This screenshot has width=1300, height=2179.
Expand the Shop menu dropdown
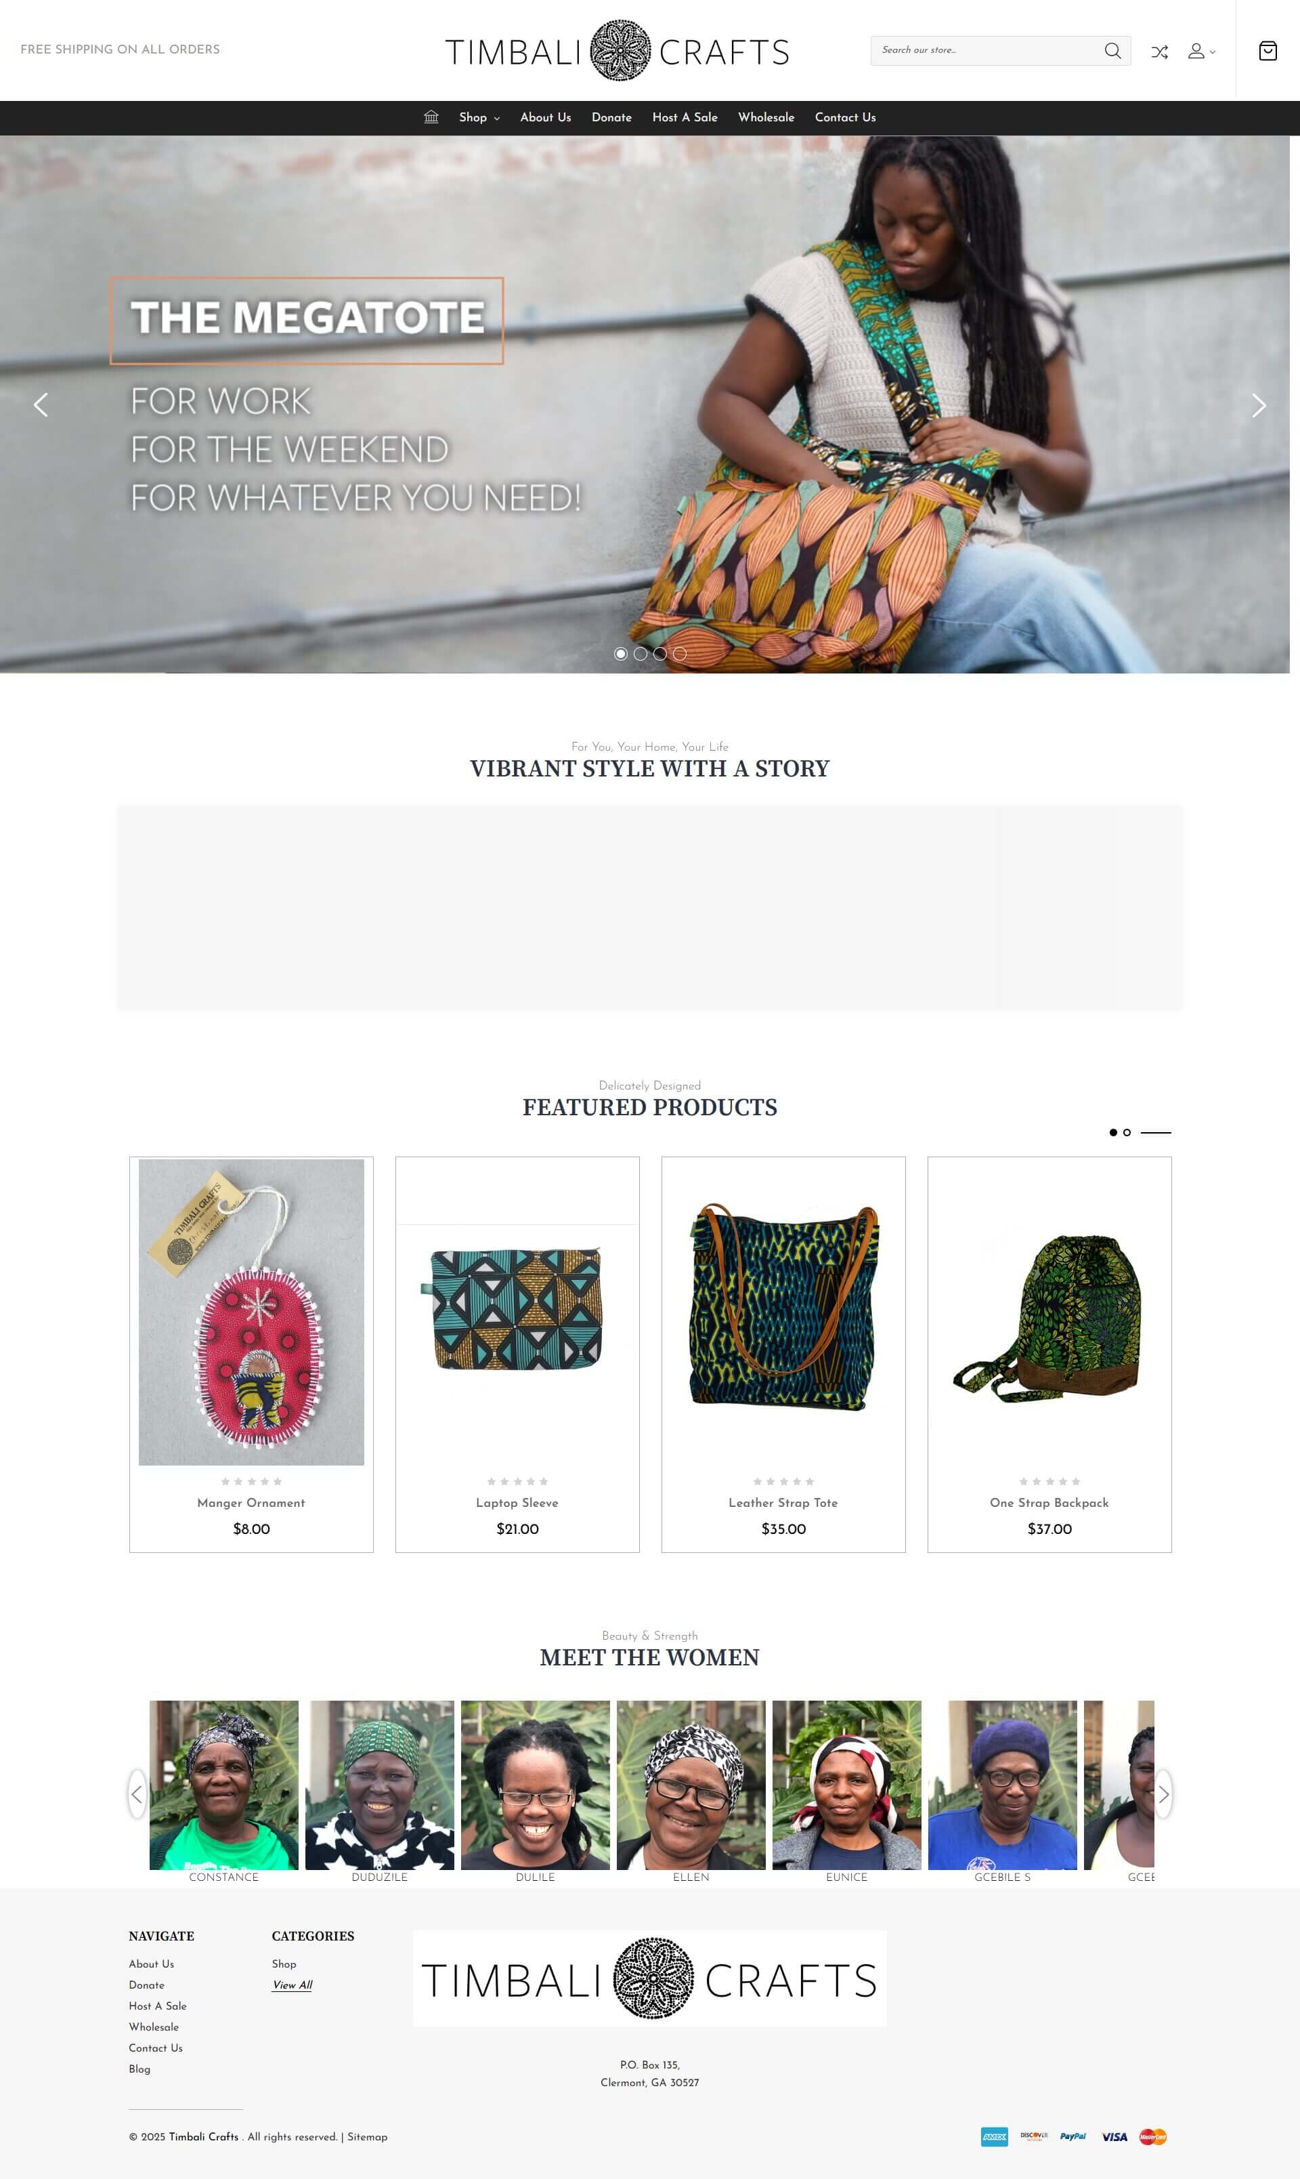tap(479, 117)
